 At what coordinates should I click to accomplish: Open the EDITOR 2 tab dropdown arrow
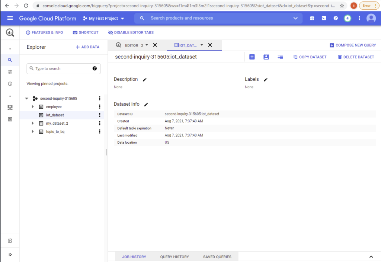147,45
